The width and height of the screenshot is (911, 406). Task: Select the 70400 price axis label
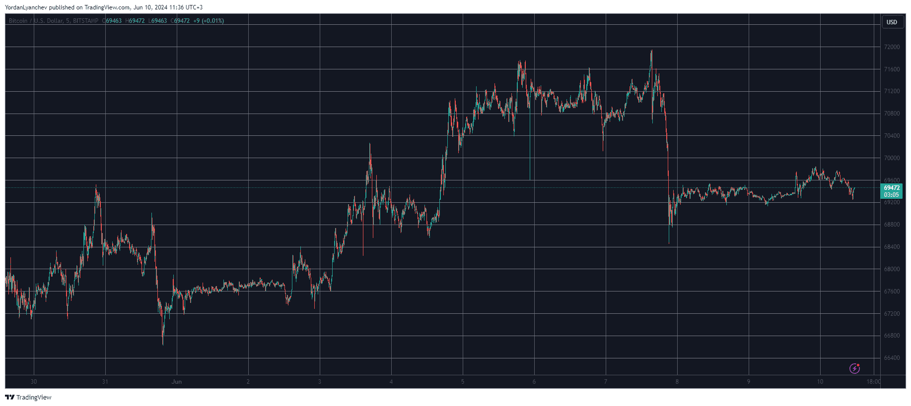click(x=892, y=136)
